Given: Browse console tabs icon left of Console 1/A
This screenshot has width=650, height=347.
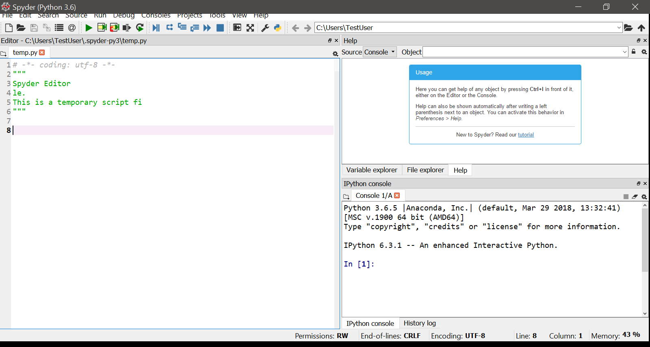Looking at the screenshot, I should [x=346, y=197].
